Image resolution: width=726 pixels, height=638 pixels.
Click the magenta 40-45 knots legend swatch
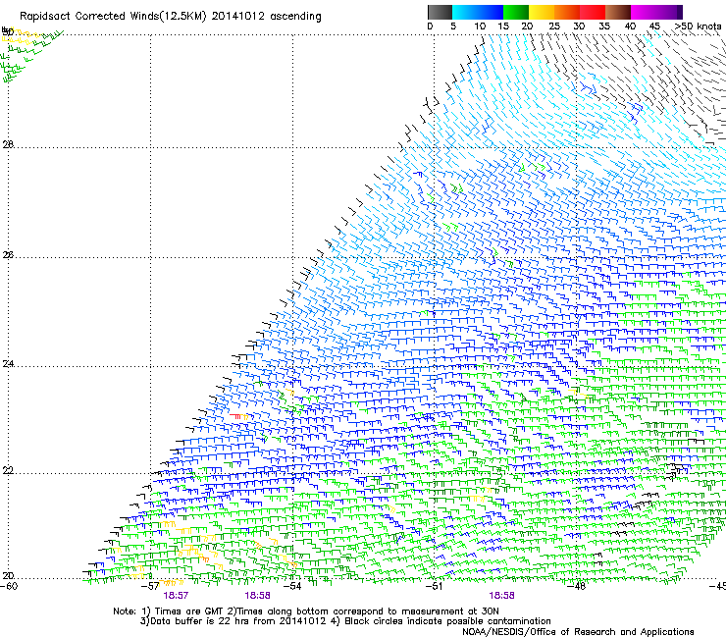pos(644,12)
